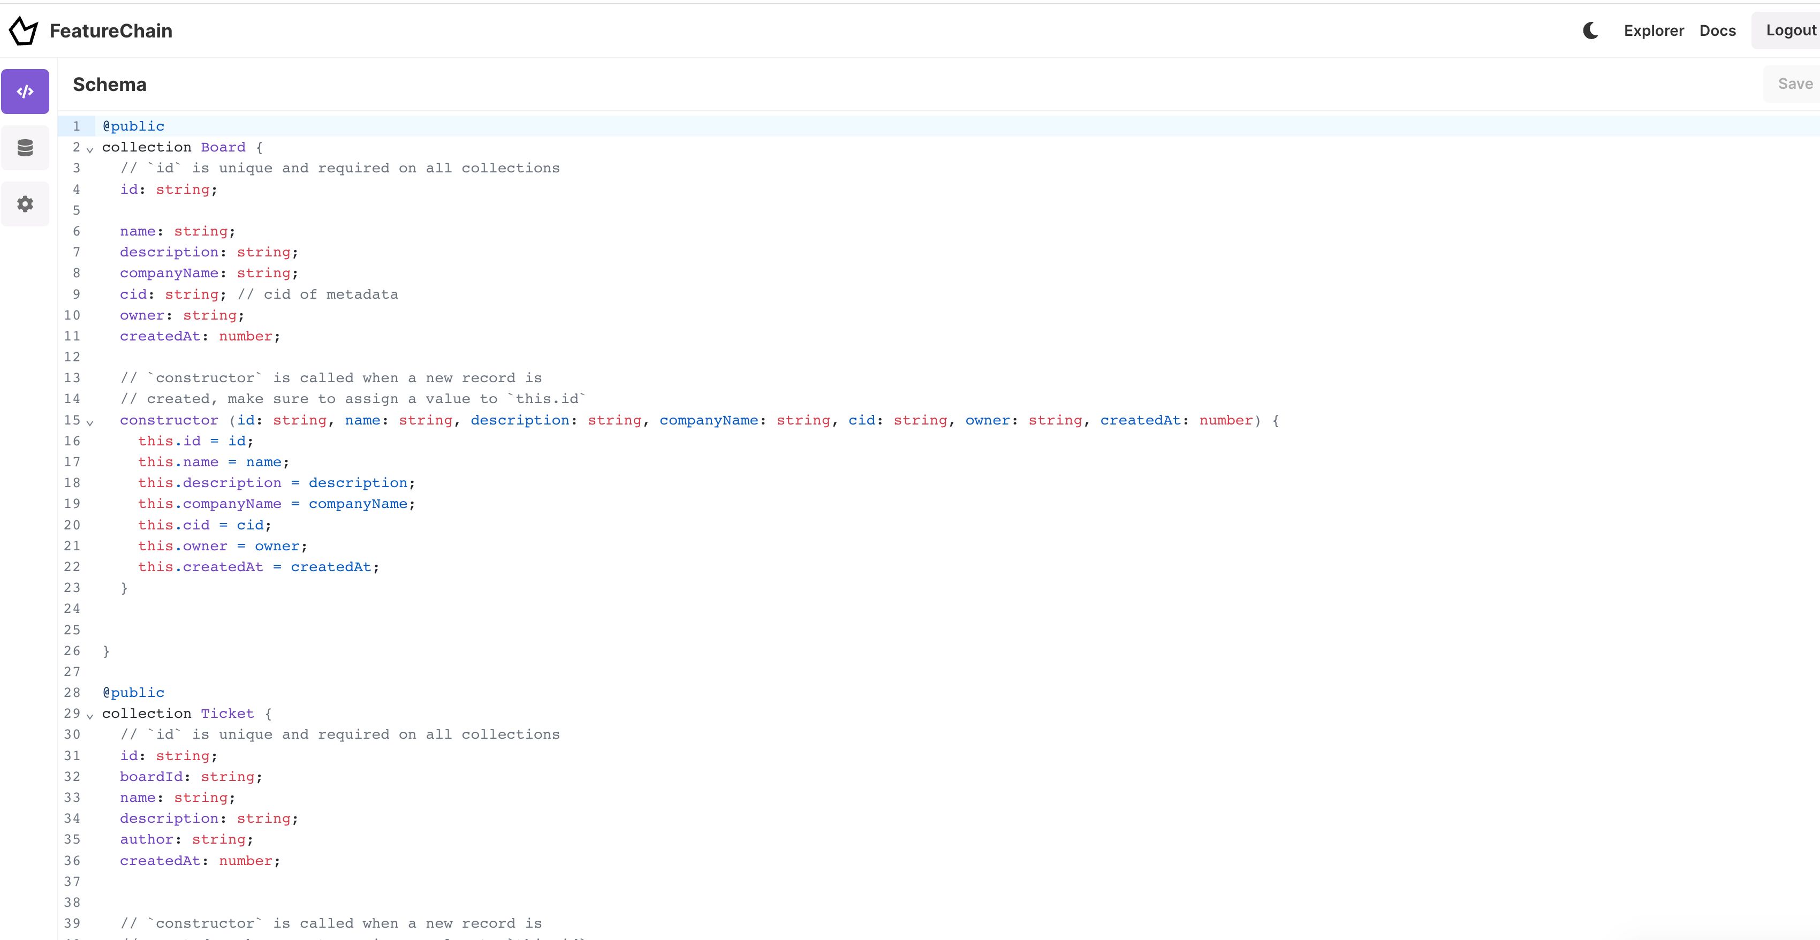The image size is (1820, 940).
Task: Click 'this.cid = cid;' on line 20
Action: (205, 525)
